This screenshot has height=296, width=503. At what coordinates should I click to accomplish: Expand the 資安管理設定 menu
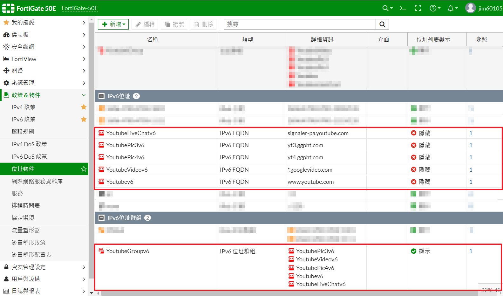point(44,267)
